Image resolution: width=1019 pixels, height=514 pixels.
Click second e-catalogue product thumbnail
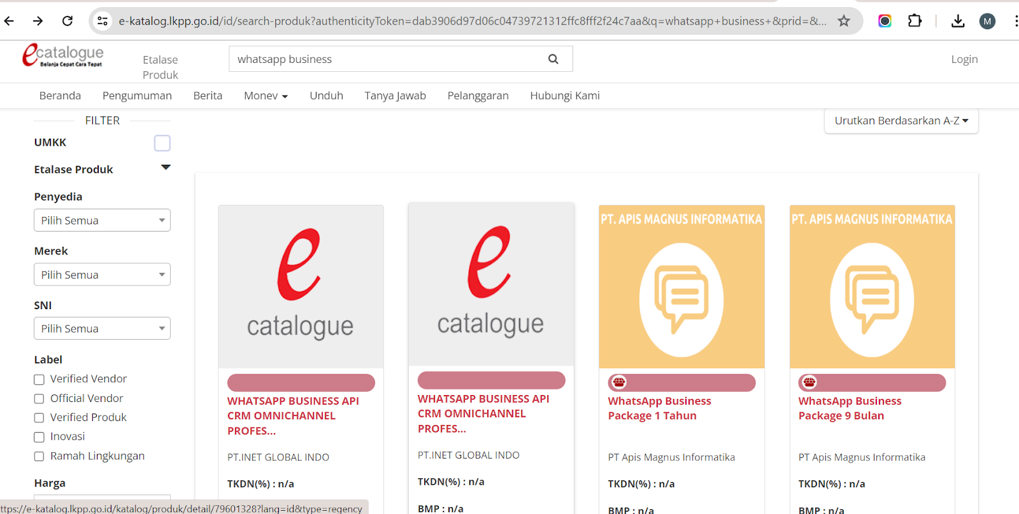click(491, 284)
